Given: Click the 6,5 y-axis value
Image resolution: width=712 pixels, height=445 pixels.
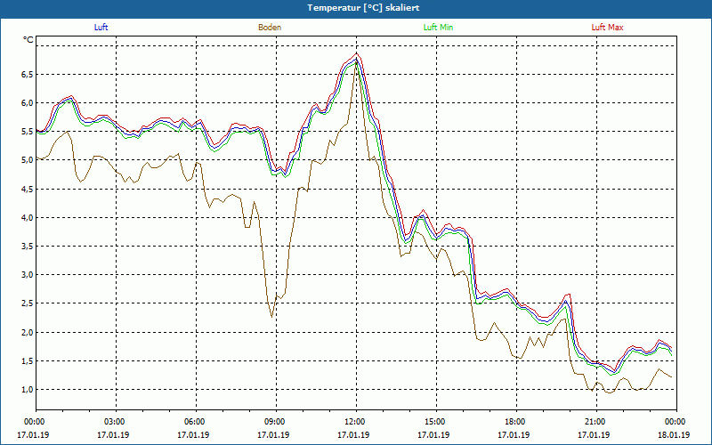Looking at the screenshot, I should (x=28, y=74).
